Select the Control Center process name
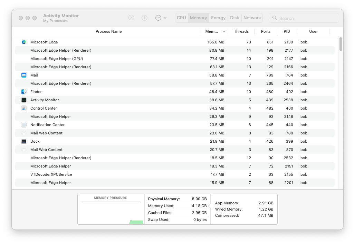 point(44,108)
